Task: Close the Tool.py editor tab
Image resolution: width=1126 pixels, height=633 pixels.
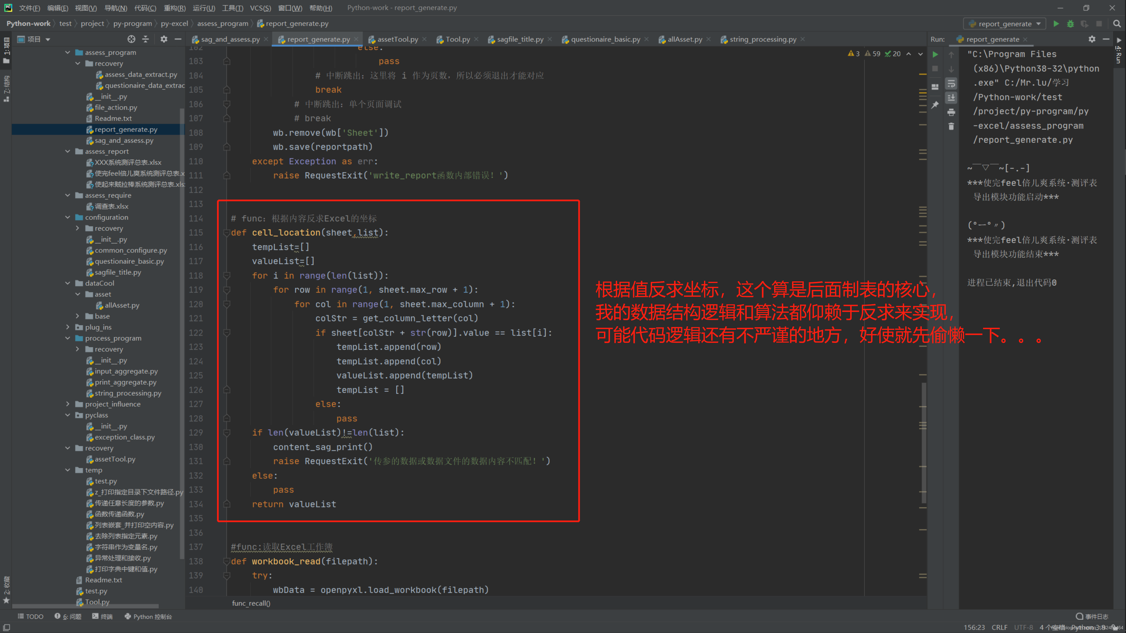Action: [476, 39]
